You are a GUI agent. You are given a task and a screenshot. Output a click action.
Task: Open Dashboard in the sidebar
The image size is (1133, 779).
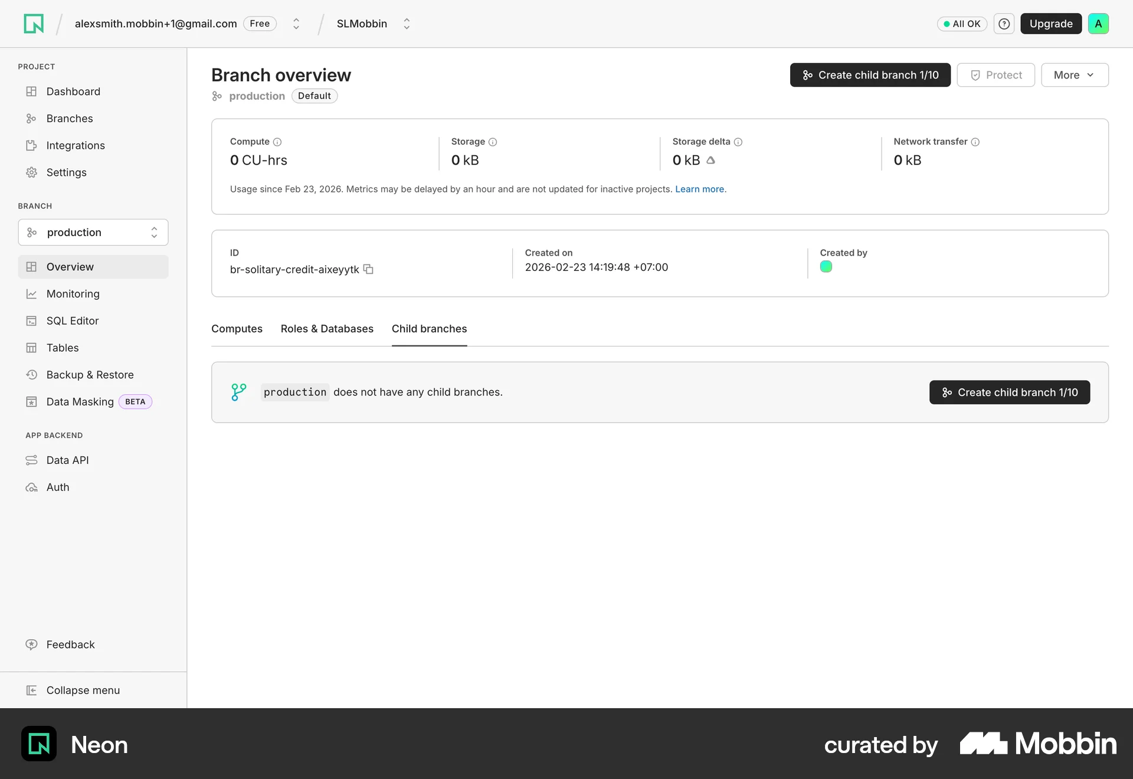click(93, 91)
